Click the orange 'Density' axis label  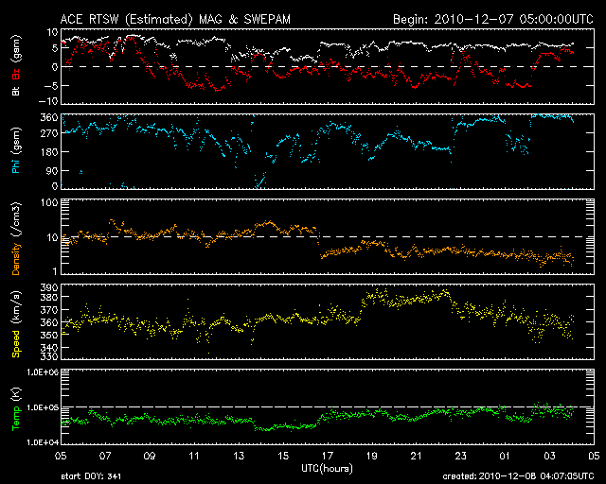coord(16,259)
